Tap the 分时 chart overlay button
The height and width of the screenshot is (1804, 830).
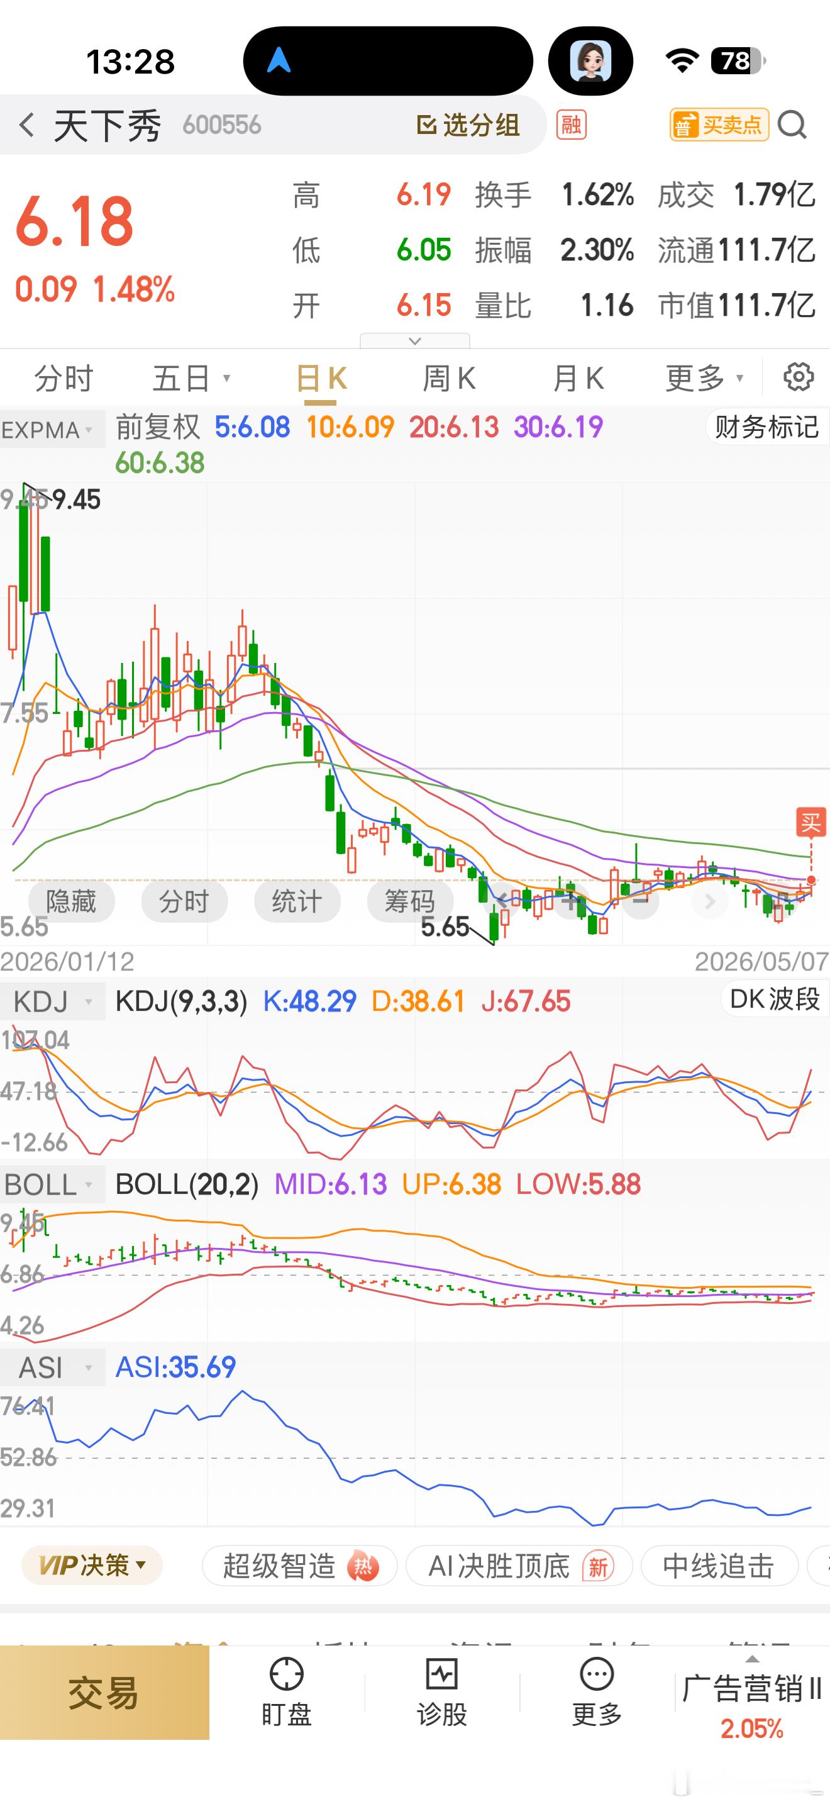coord(184,901)
